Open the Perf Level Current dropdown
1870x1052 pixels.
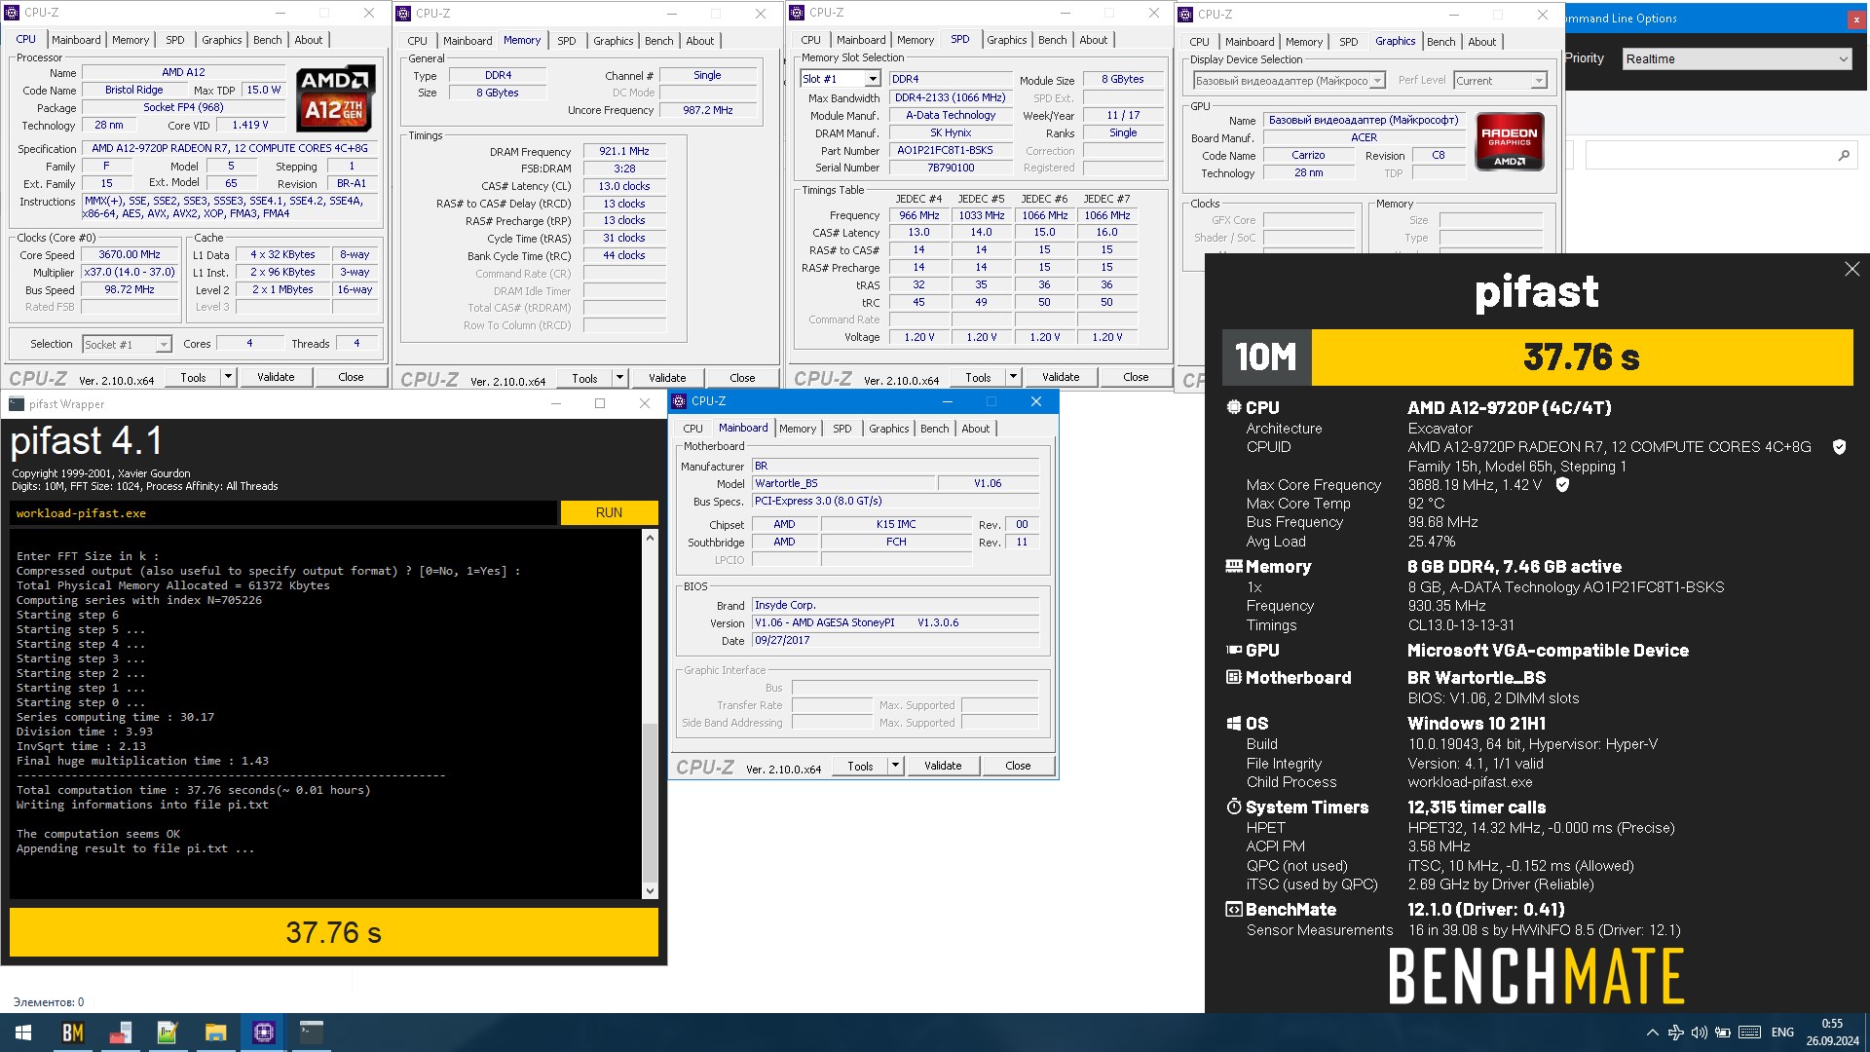click(1500, 81)
